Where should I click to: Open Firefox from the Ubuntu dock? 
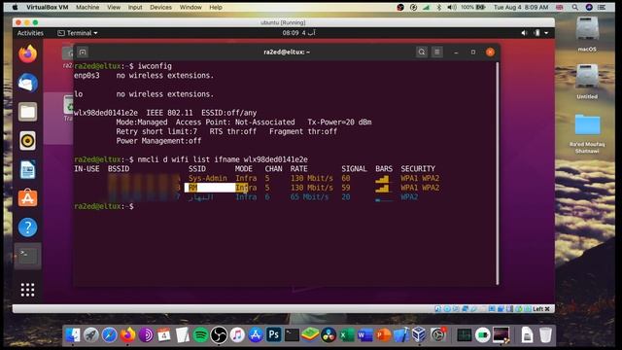(27, 54)
